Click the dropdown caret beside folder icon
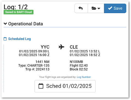 click(99, 8)
